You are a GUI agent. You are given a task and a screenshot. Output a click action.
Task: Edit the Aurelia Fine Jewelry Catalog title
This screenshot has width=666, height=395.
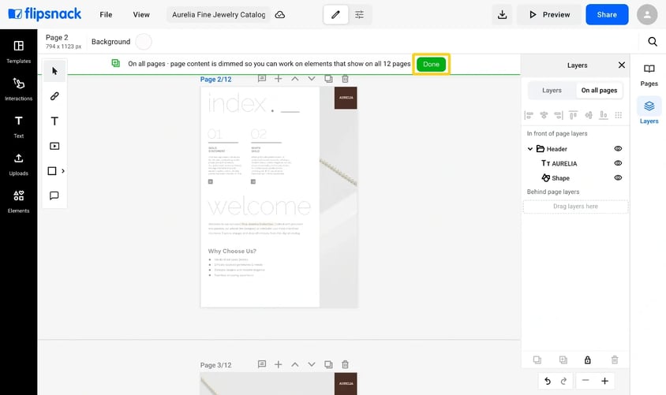pos(219,15)
